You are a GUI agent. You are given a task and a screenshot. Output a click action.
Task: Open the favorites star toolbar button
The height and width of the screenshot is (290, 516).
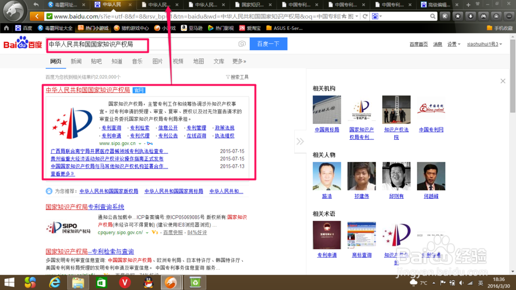pos(458,16)
